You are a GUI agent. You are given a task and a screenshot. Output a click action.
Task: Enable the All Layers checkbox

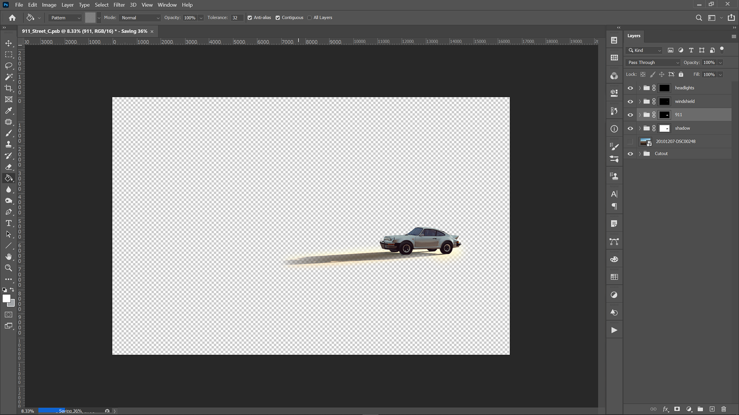[x=309, y=18]
